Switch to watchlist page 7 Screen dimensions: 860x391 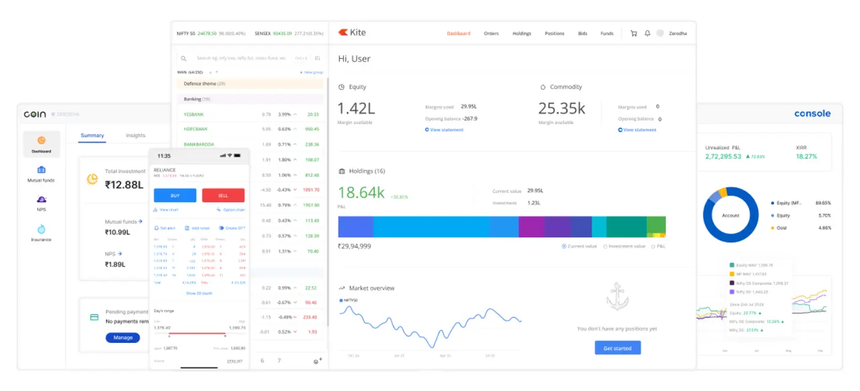279,360
